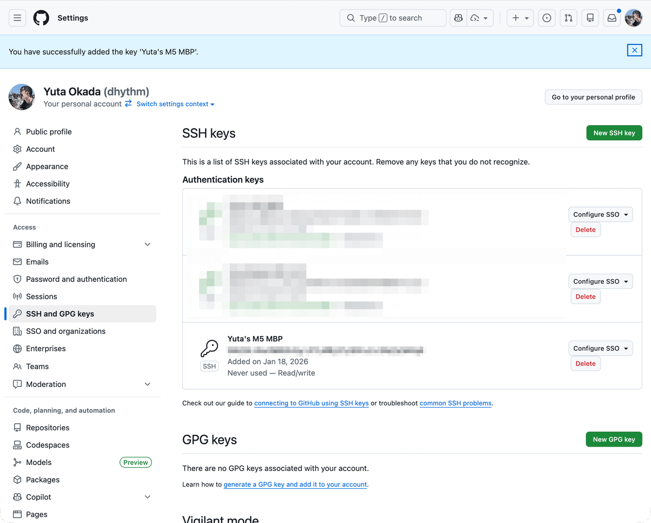Expand the Moderation section

pyautogui.click(x=148, y=384)
